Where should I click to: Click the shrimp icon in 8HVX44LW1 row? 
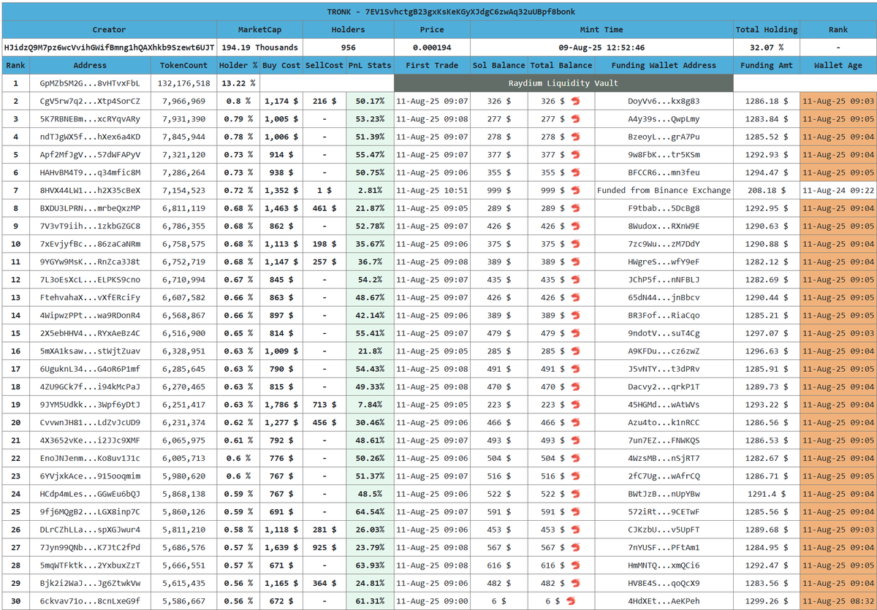pyautogui.click(x=575, y=190)
